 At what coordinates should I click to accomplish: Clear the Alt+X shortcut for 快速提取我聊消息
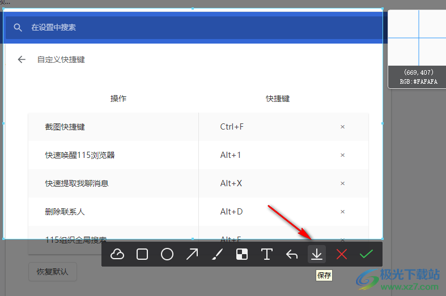(342, 183)
